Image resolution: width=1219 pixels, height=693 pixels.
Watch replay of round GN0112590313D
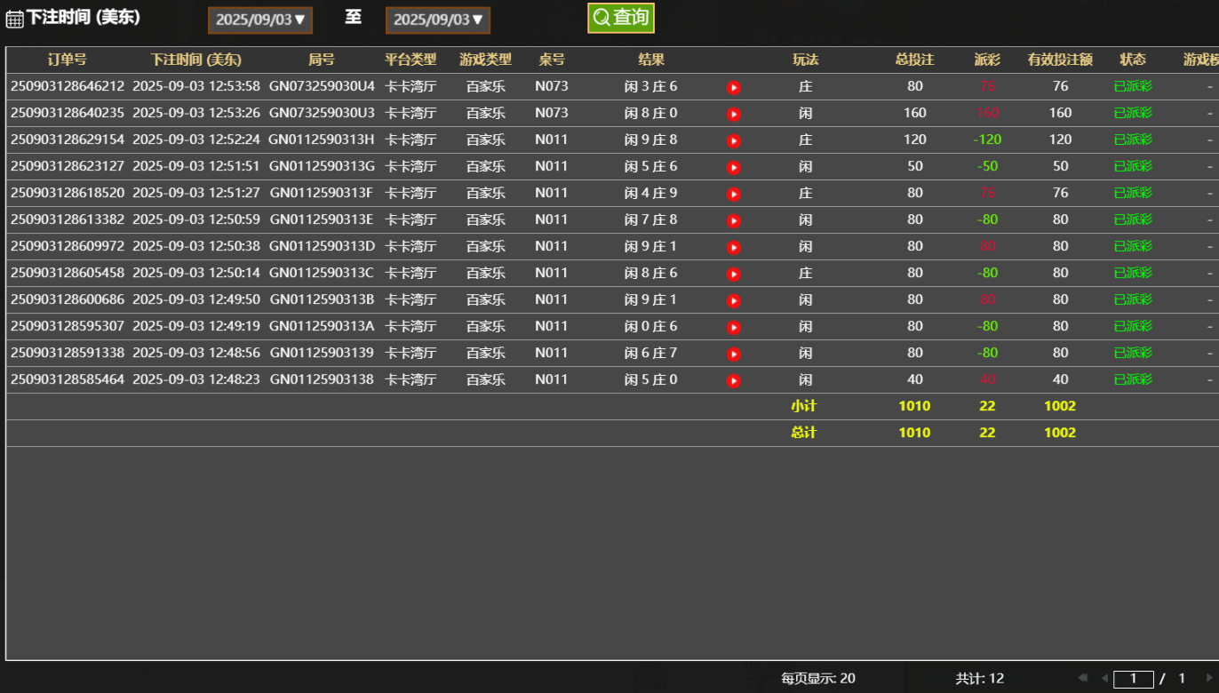coord(733,247)
